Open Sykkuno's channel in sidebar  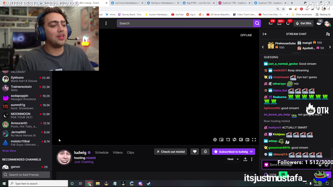click(26, 79)
